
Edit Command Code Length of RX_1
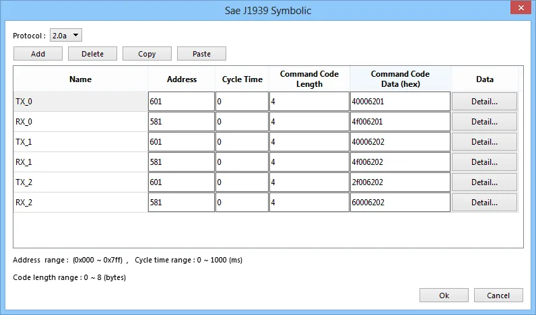tap(309, 162)
